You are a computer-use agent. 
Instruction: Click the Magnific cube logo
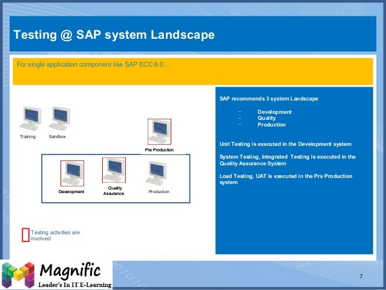point(18,275)
